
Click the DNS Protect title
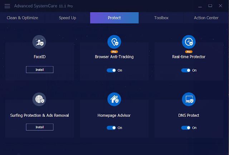(x=189, y=115)
